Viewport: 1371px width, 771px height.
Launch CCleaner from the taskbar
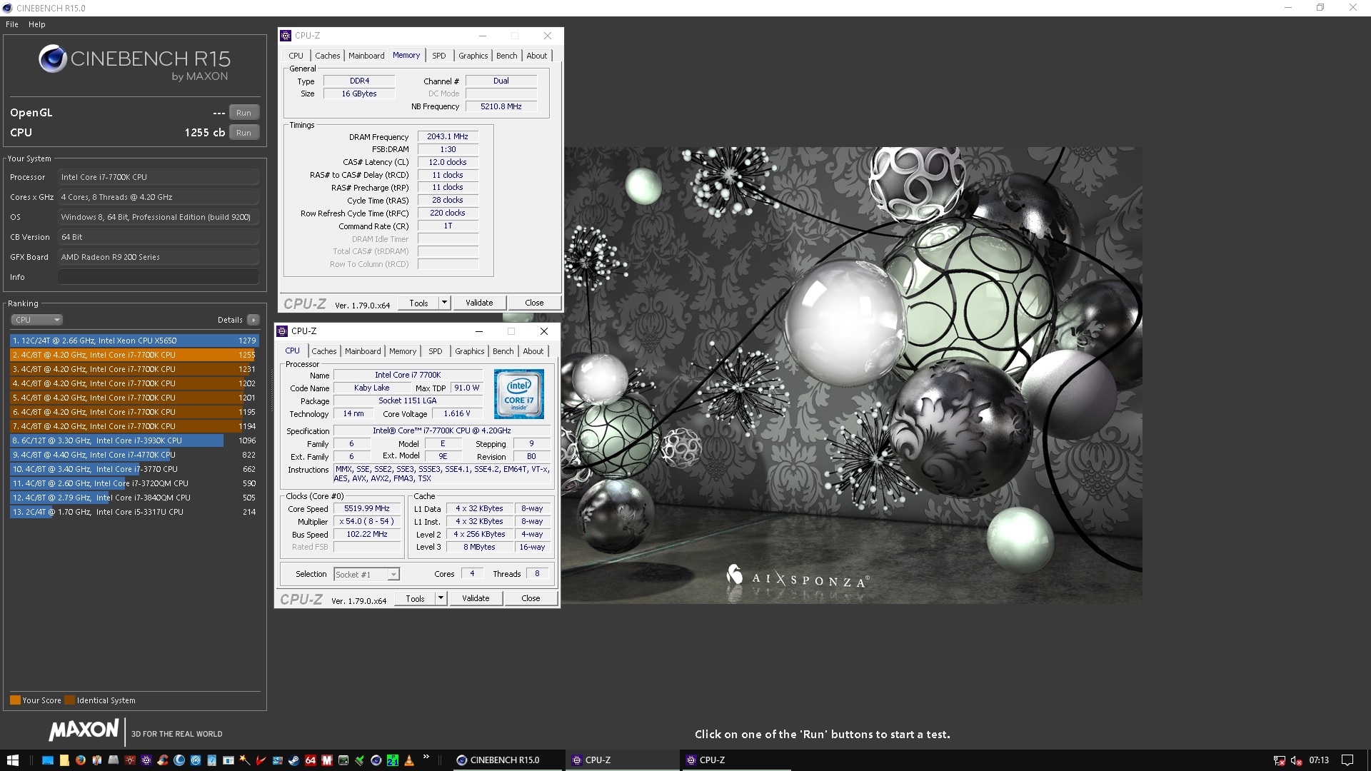[x=163, y=760]
